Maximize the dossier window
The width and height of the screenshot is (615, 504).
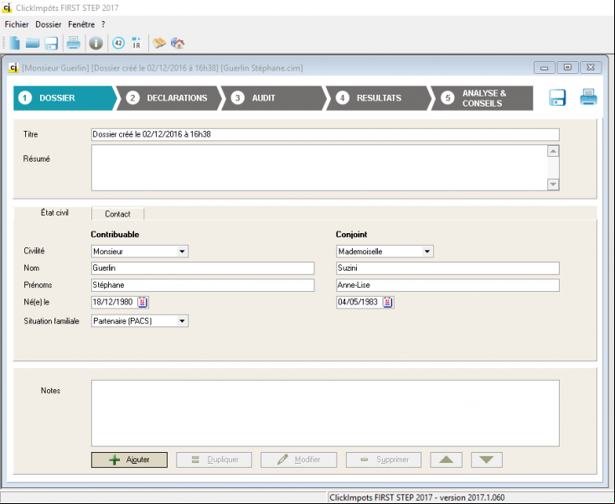click(567, 68)
